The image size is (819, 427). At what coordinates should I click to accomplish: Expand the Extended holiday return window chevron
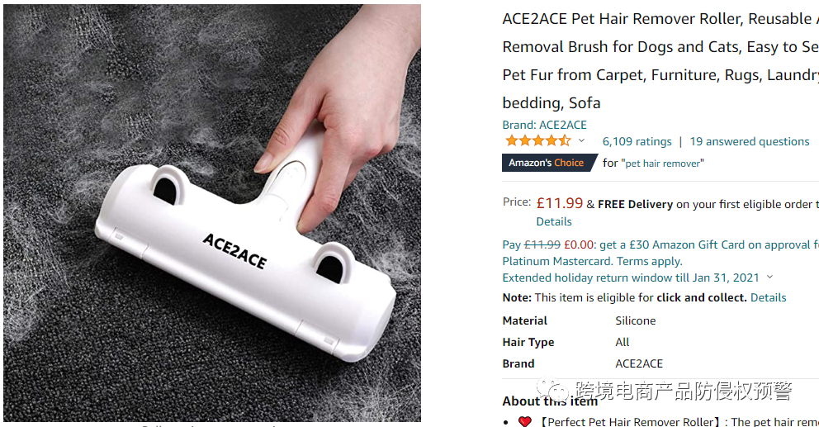click(769, 278)
